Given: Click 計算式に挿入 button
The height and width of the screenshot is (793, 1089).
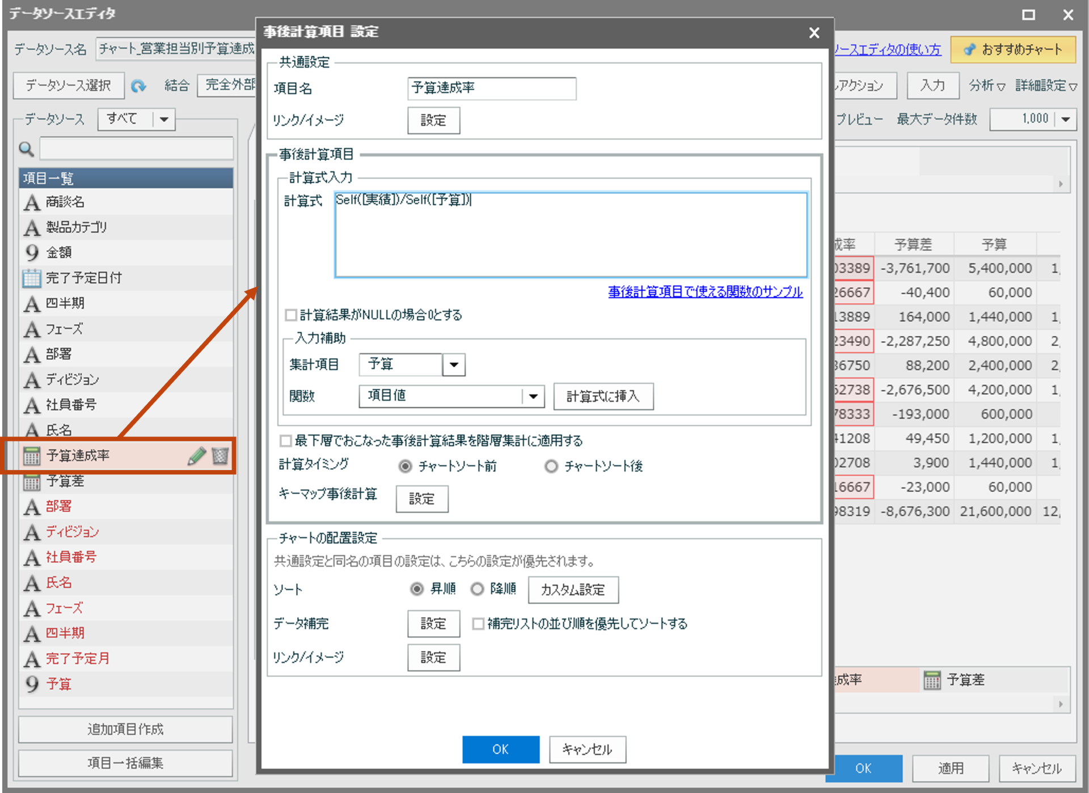Looking at the screenshot, I should click(603, 396).
